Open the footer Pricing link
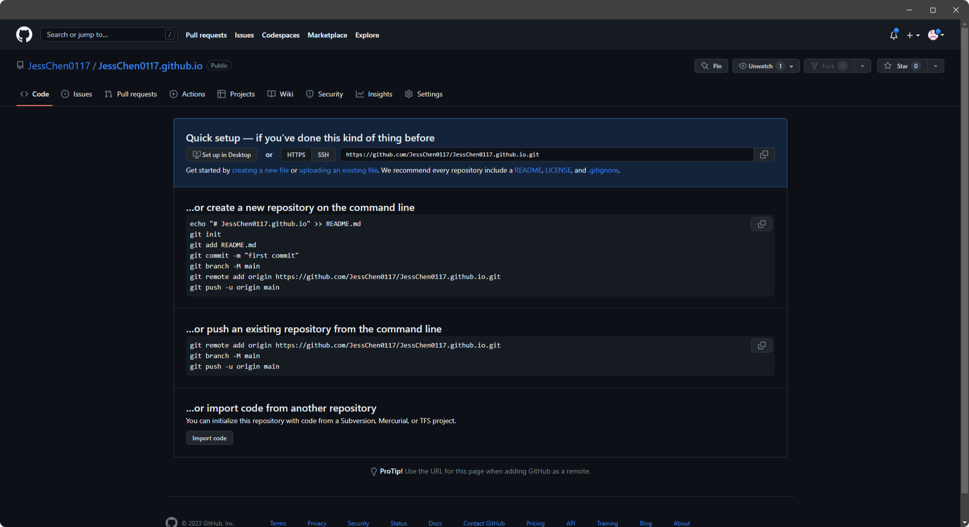 (535, 523)
